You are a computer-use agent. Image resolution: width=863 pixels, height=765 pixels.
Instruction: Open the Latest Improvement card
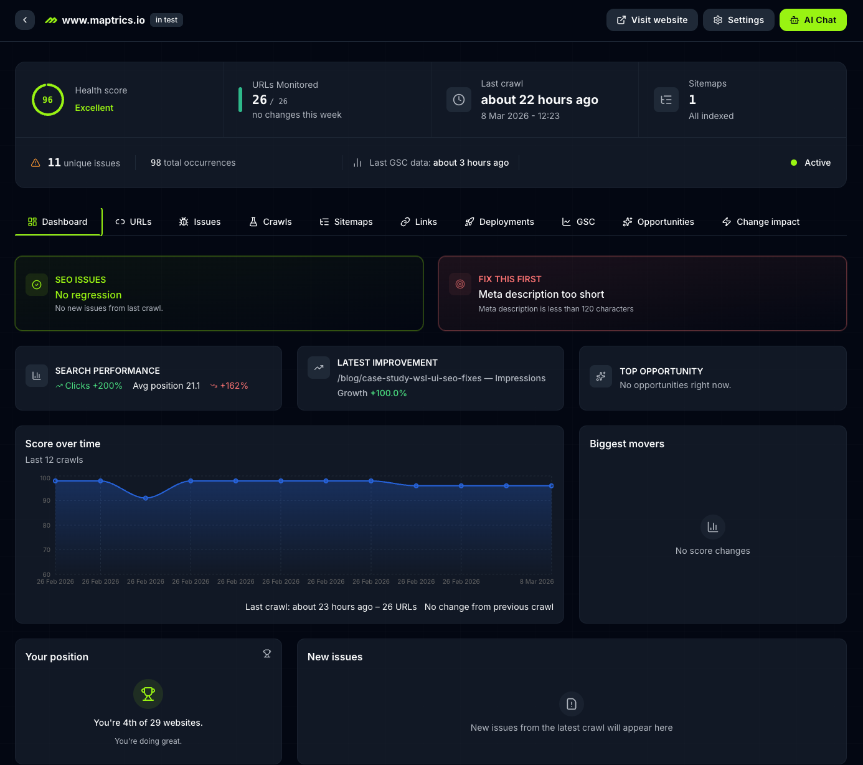[x=430, y=378]
